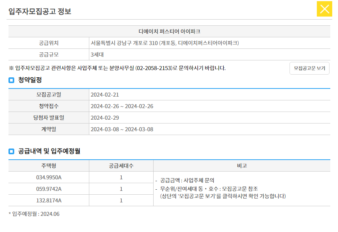The width and height of the screenshot is (338, 232).
Task: Select the date 2024-02-21
Action: 105,95
